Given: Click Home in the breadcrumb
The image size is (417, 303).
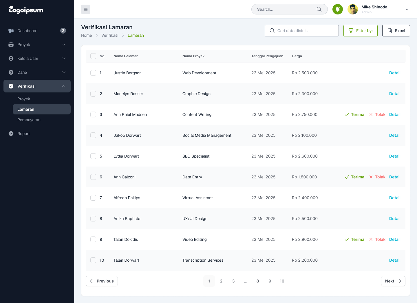Looking at the screenshot, I should click(87, 35).
